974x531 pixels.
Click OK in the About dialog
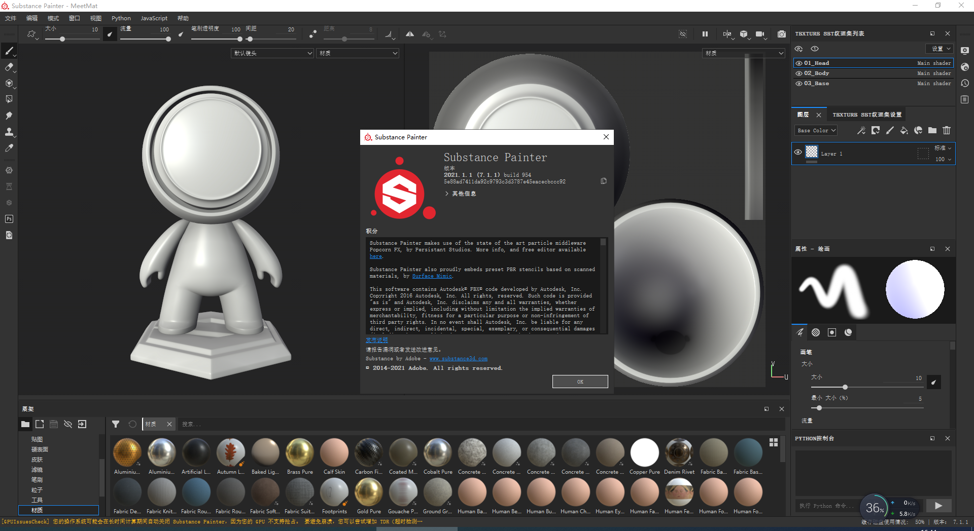click(580, 382)
